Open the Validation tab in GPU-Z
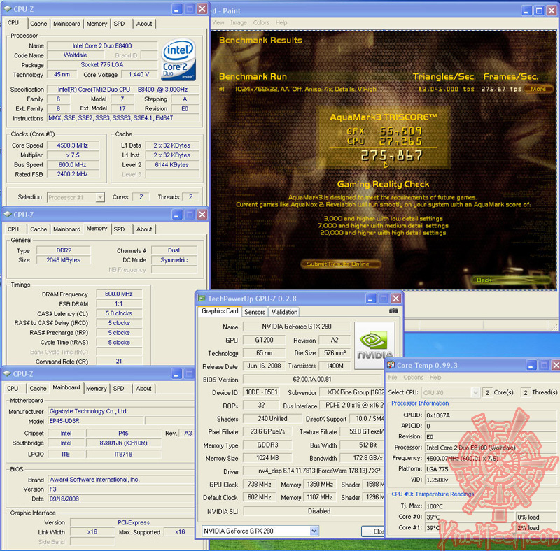 pyautogui.click(x=284, y=312)
